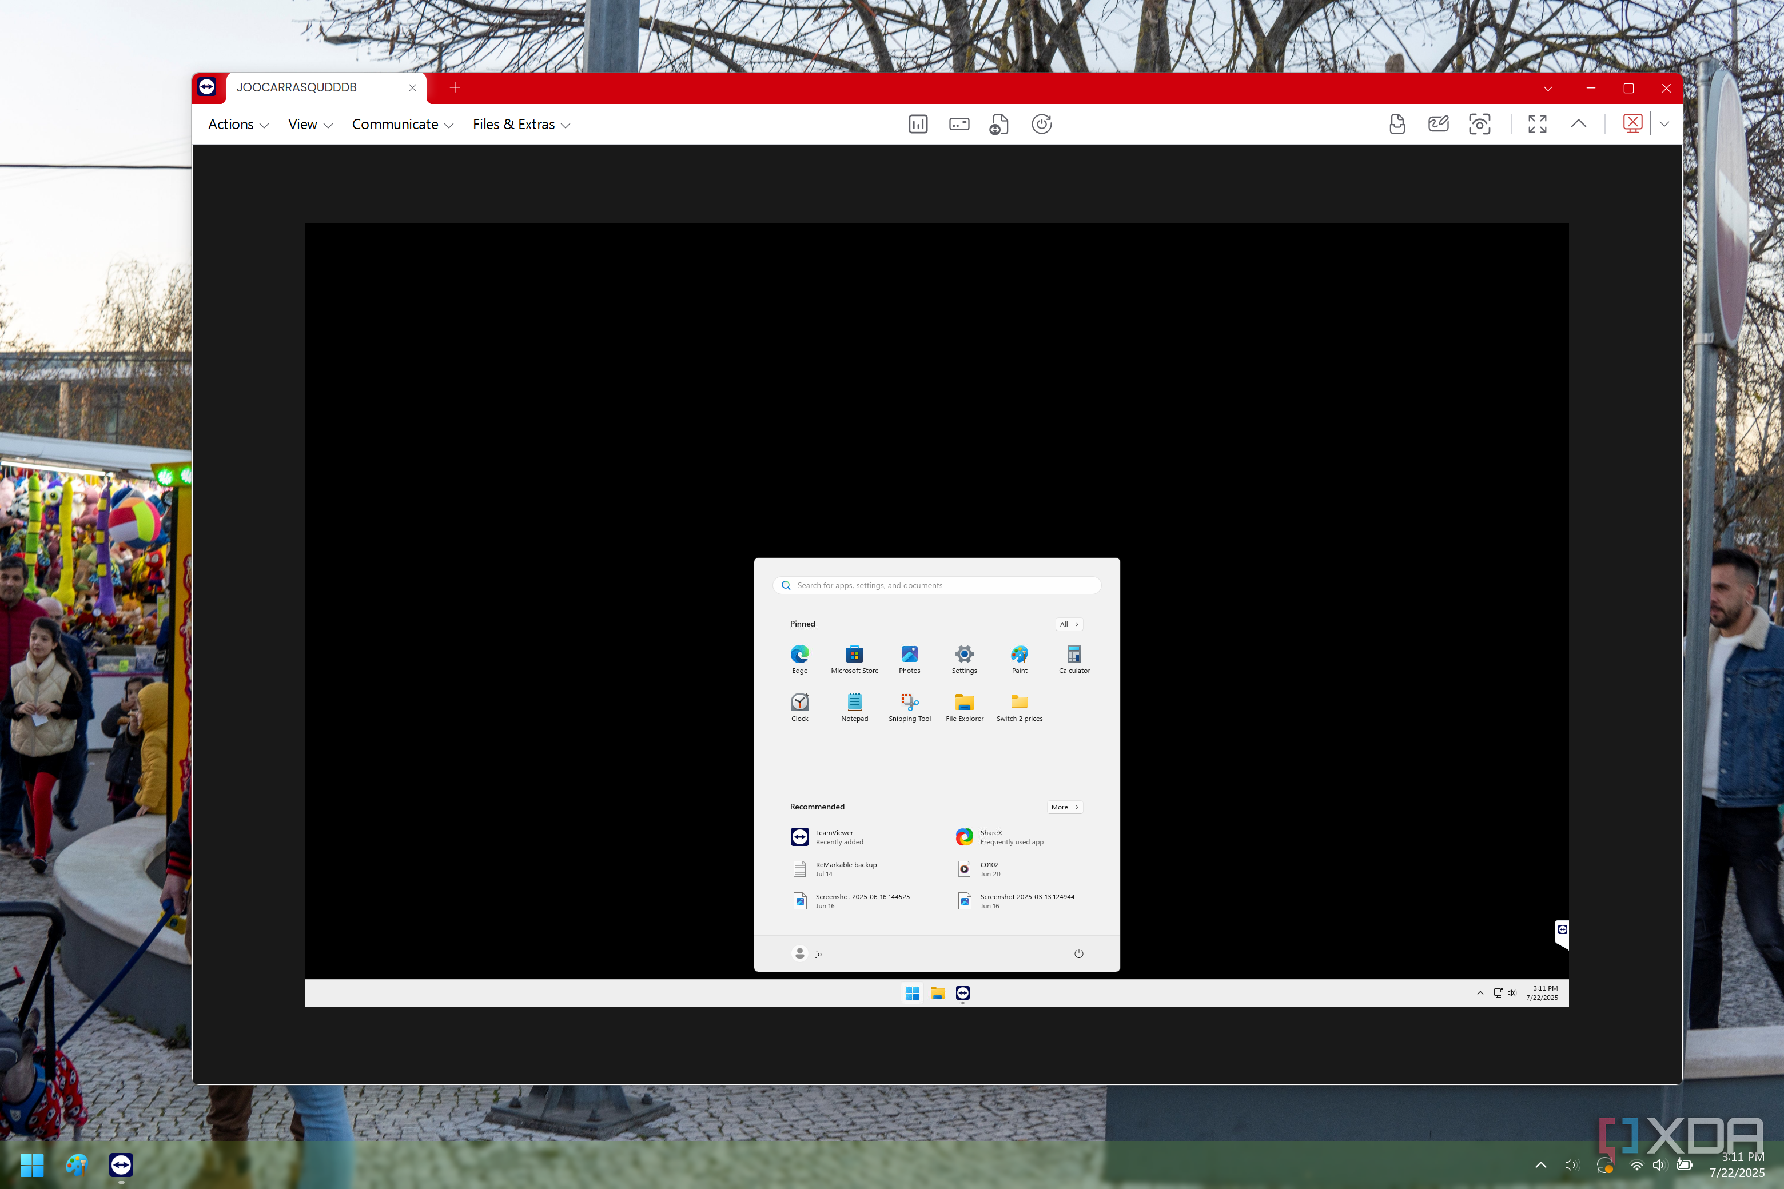This screenshot has height=1189, width=1784.
Task: Click the TeamViewer side panel handle
Action: (1562, 933)
